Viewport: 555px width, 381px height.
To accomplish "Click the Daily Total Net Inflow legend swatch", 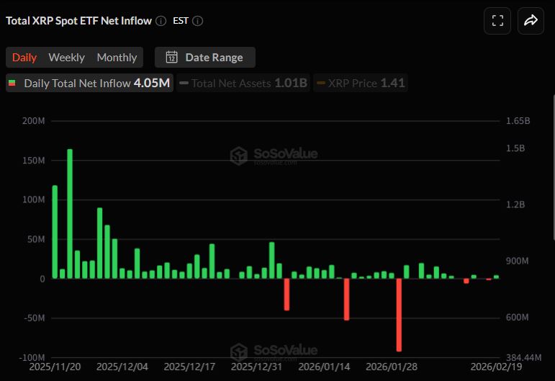I will tap(12, 83).
